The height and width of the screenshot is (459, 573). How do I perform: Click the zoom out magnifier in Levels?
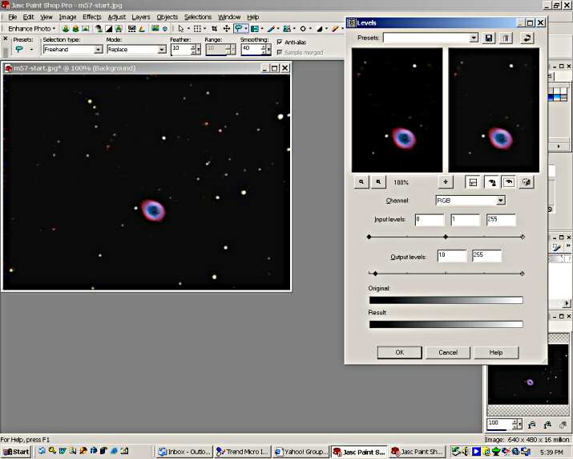362,182
